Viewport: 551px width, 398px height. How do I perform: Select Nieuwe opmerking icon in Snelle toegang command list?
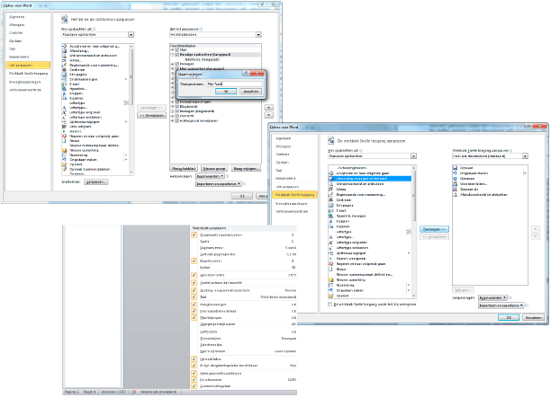tap(330, 279)
